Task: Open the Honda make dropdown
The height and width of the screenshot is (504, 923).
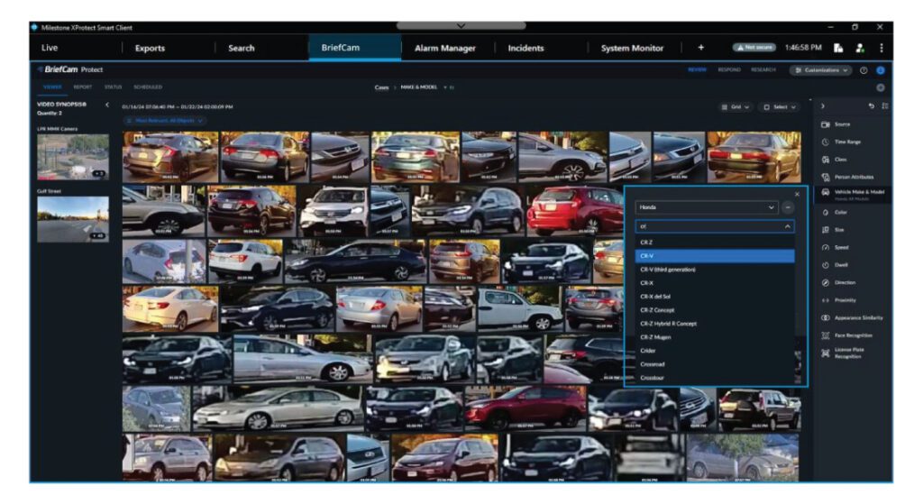Action: click(707, 207)
